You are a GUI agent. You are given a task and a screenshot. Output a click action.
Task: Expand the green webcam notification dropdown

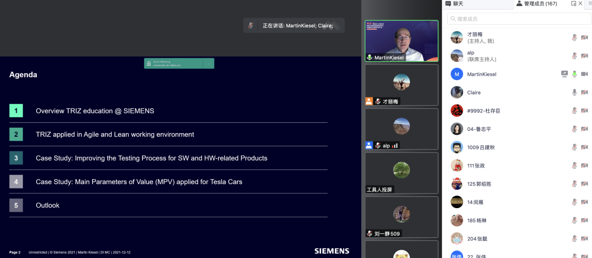tap(208, 64)
